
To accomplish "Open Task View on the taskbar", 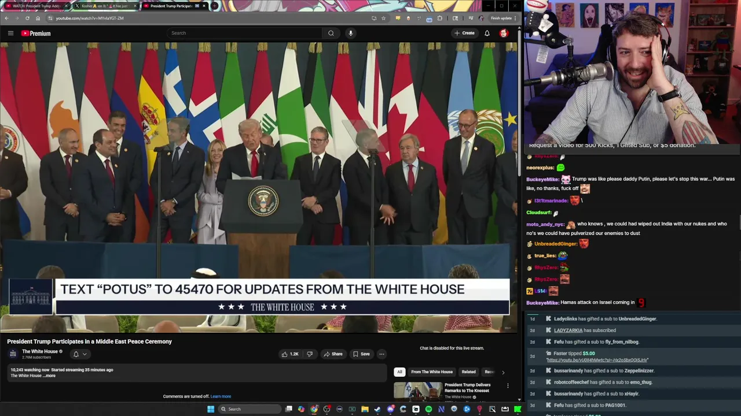I will 288,409.
